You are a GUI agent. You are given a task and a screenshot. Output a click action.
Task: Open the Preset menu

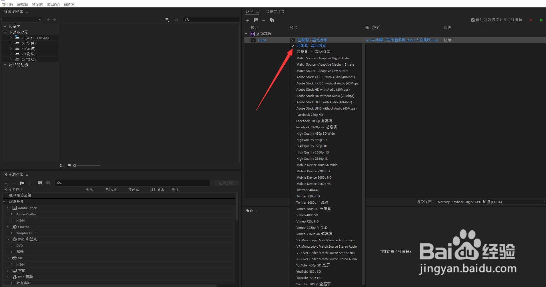(x=37, y=5)
